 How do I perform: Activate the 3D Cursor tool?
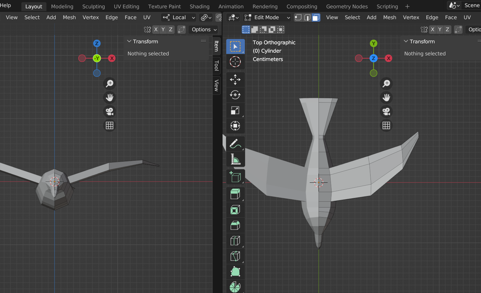(235, 62)
